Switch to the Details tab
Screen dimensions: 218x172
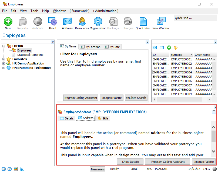click(x=67, y=118)
